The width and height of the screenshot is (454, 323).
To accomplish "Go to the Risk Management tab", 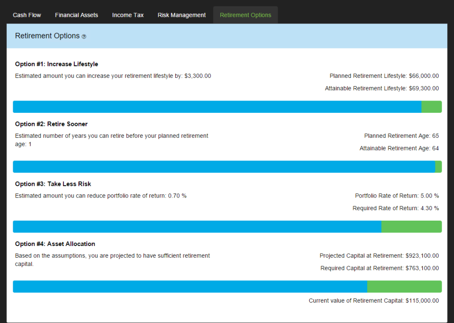I will (182, 15).
